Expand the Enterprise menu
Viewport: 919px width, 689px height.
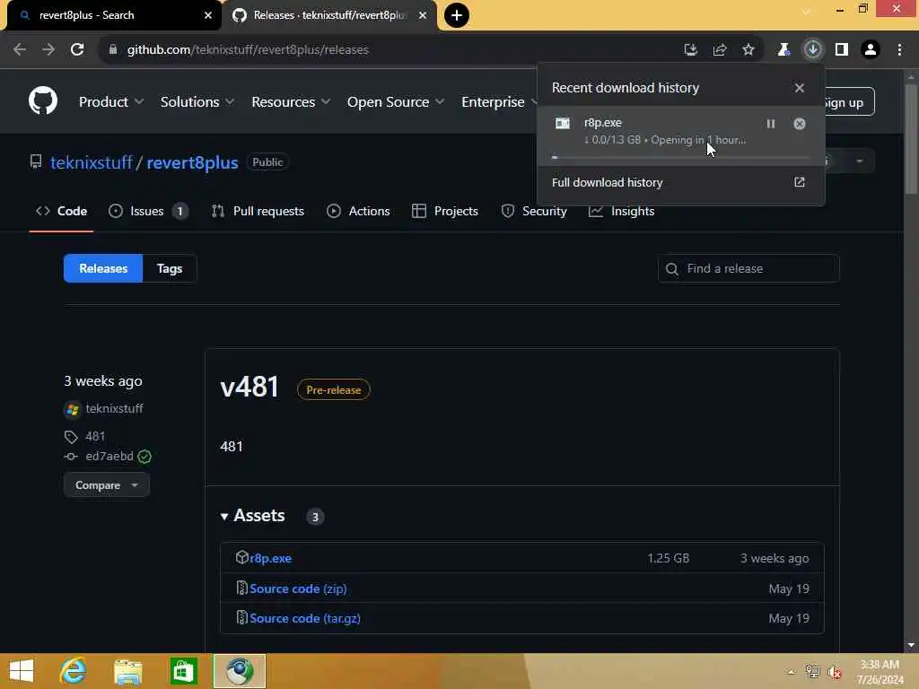pyautogui.click(x=499, y=102)
